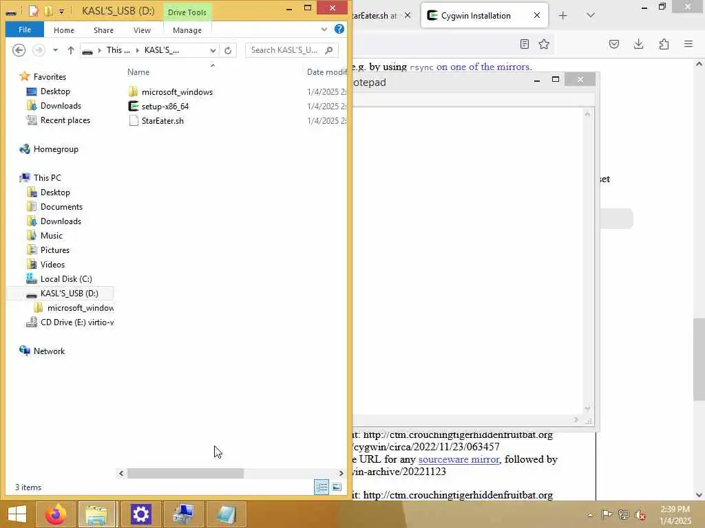The width and height of the screenshot is (705, 528).
Task: Open Explorer help question mark
Action: coord(339,29)
